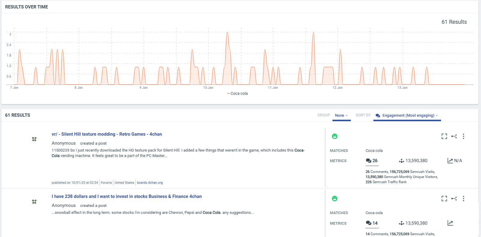Click the Forums tag in Silent Hill result
The width and height of the screenshot is (481, 237).
[x=106, y=183]
